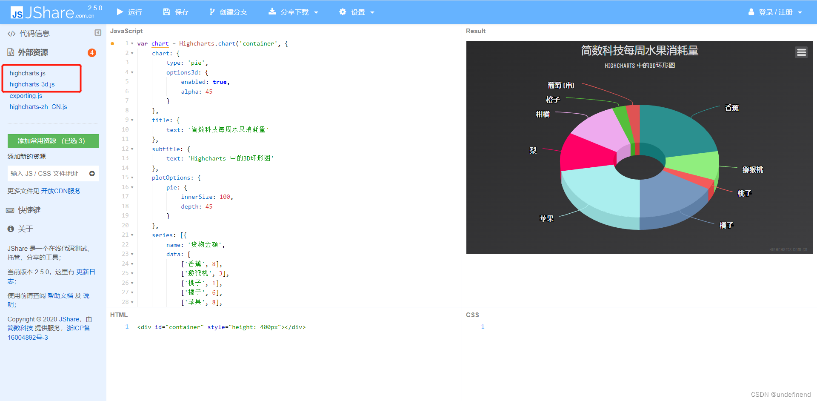Open the 代码信息 section
Image resolution: width=817 pixels, height=401 pixels.
[x=29, y=33]
